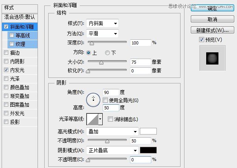
Task: Toggle the 斜面和浮雕 checkbox
Action: [x=6, y=27]
